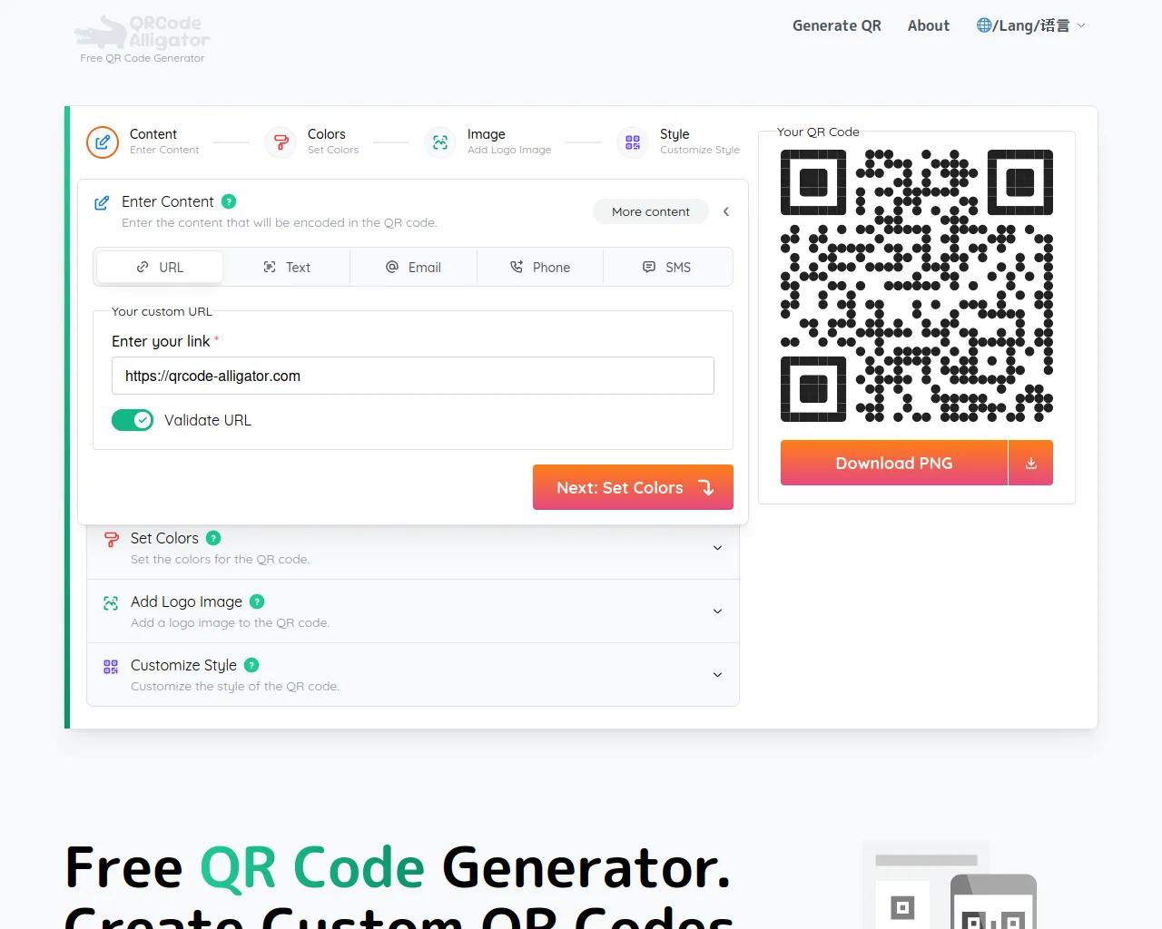Click the Customize Style heading
The width and height of the screenshot is (1162, 929).
(x=183, y=665)
